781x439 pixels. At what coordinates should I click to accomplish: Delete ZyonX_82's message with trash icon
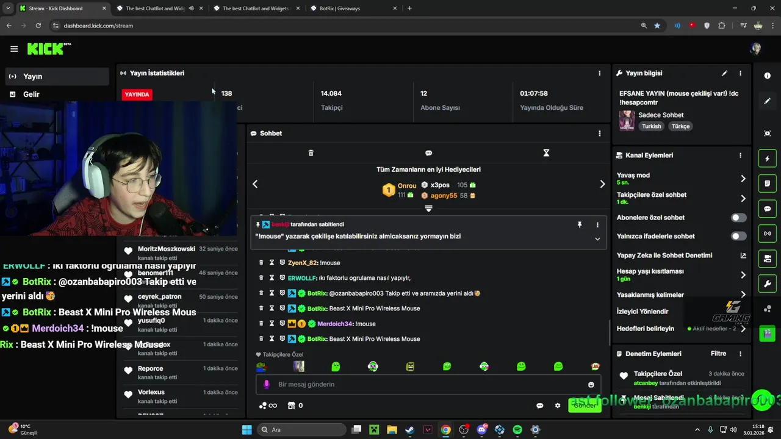point(261,263)
